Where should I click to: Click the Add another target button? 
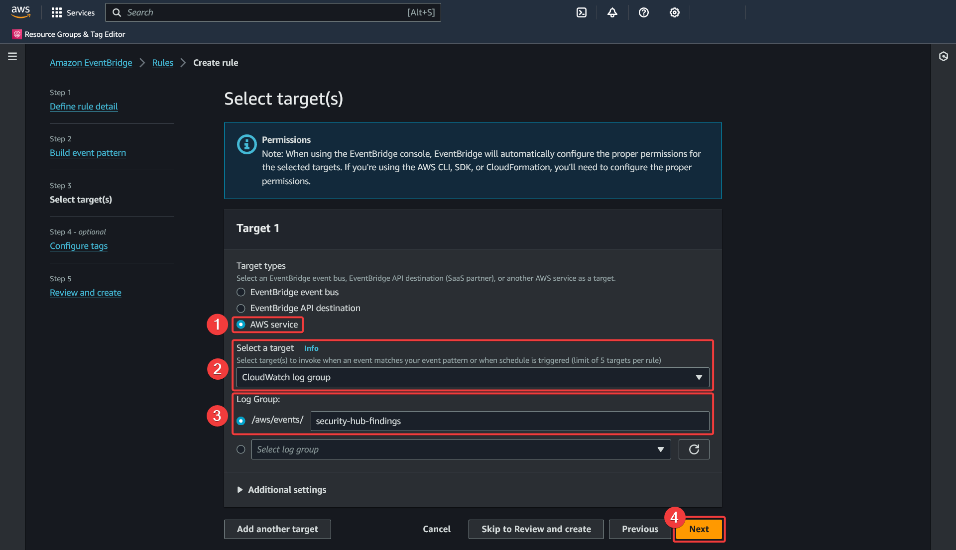277,528
